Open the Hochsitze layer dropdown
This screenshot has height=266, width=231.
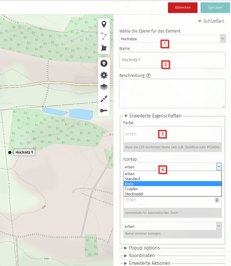pyautogui.click(x=172, y=39)
